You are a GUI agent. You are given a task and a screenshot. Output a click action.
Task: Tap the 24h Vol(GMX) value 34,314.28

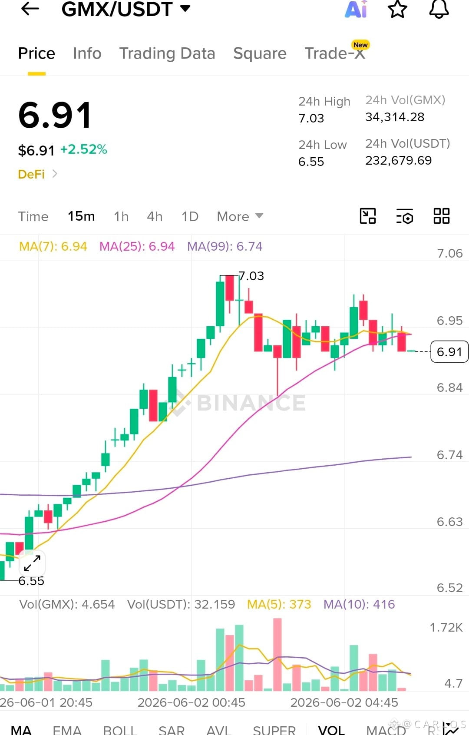coord(395,117)
